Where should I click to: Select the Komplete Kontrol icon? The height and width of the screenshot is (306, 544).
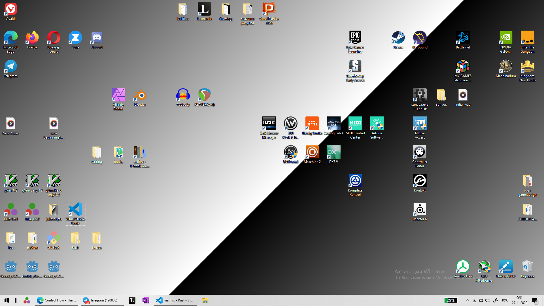pyautogui.click(x=355, y=185)
